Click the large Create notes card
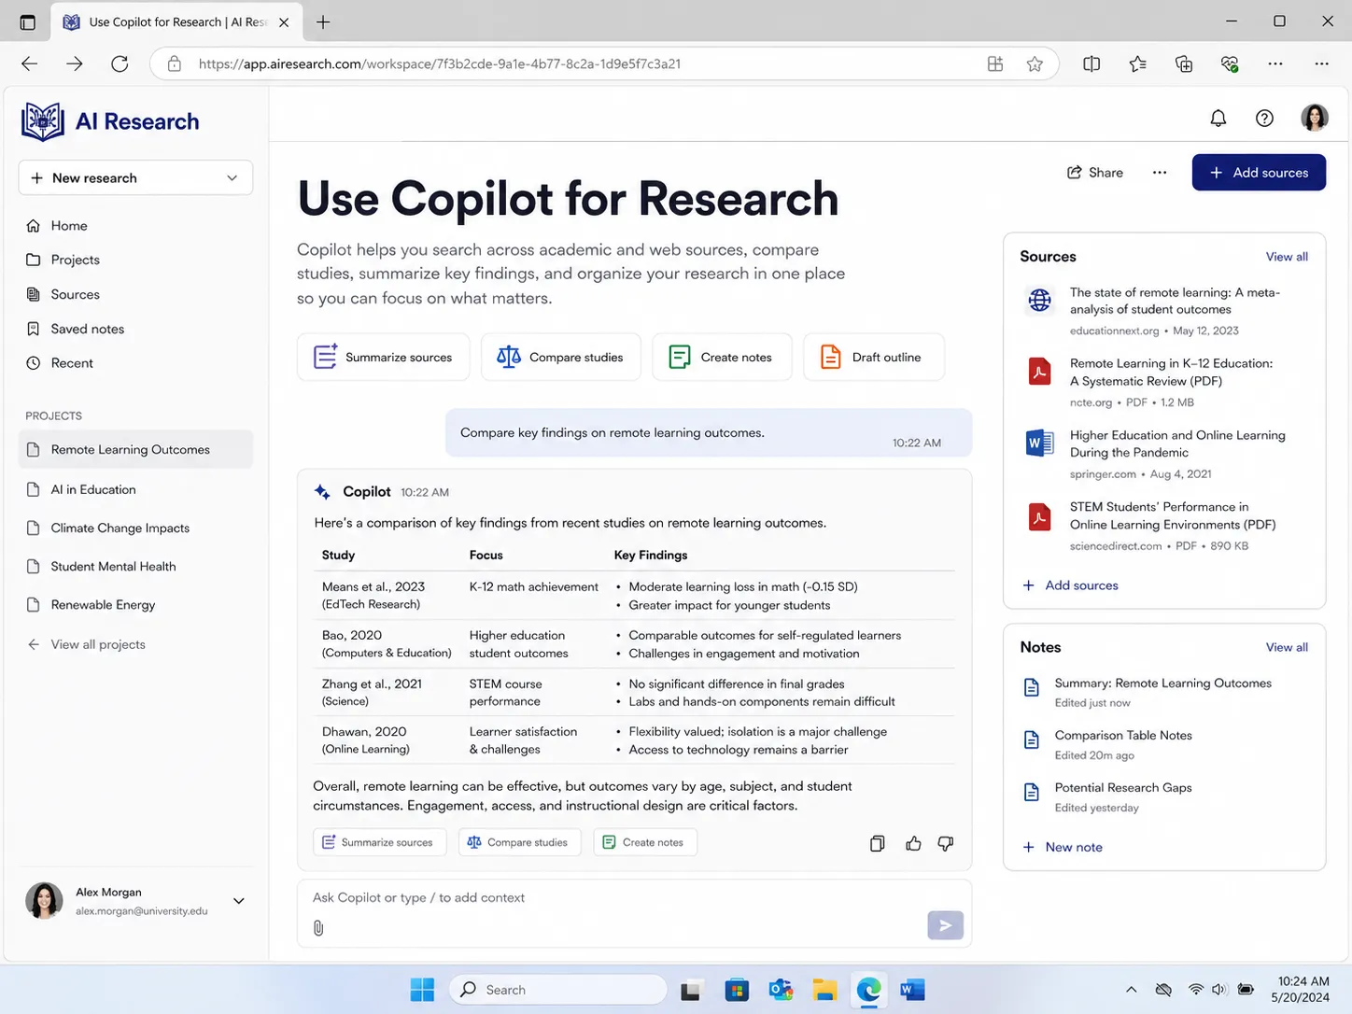The width and height of the screenshot is (1352, 1014). (722, 357)
